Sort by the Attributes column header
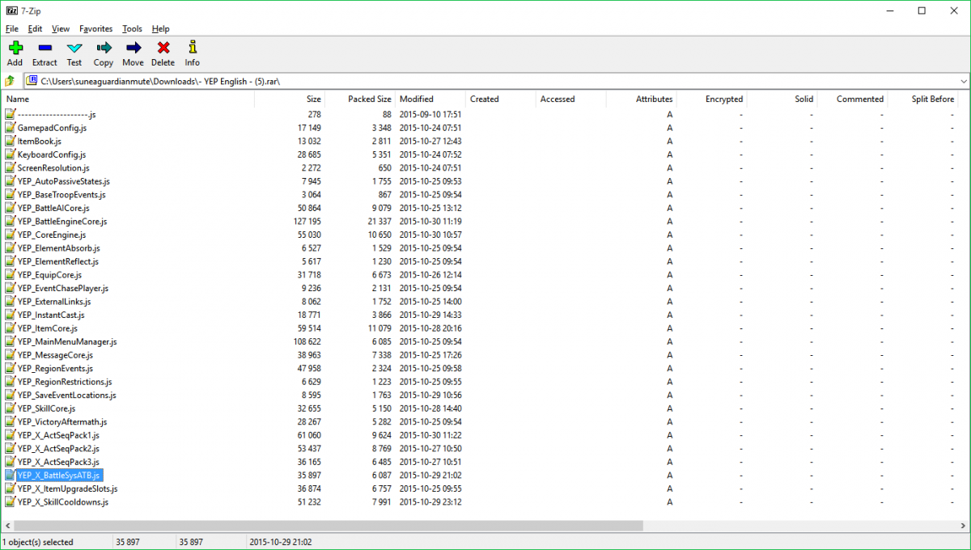Screen dimensions: 971x550 642,99
